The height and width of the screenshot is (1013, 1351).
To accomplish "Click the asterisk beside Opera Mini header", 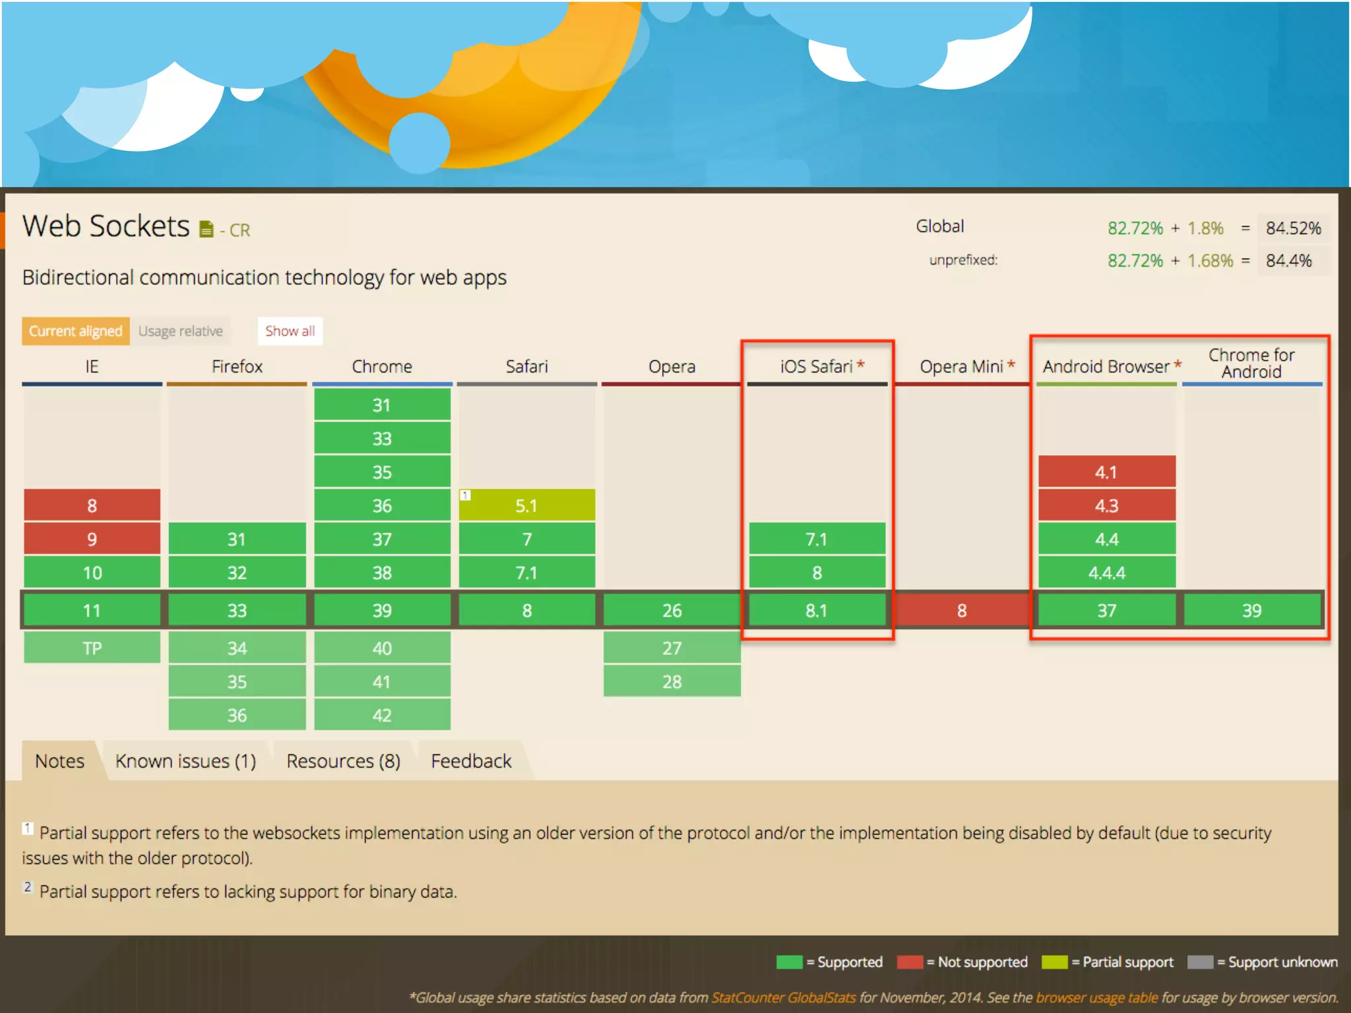I will (1011, 364).
